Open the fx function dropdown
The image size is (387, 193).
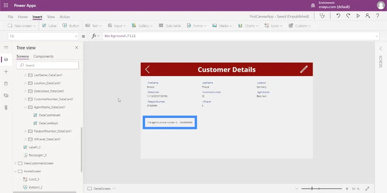click(95, 36)
